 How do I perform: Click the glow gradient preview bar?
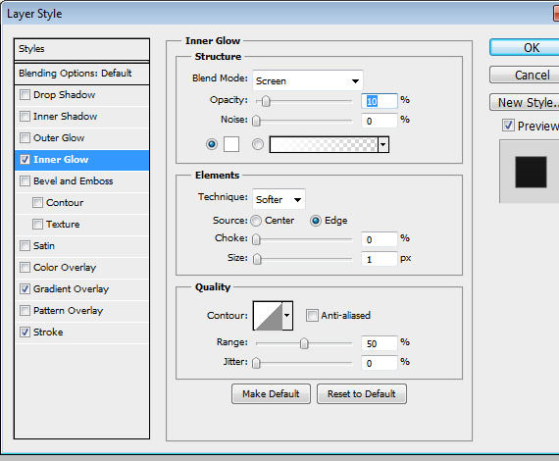(x=324, y=145)
